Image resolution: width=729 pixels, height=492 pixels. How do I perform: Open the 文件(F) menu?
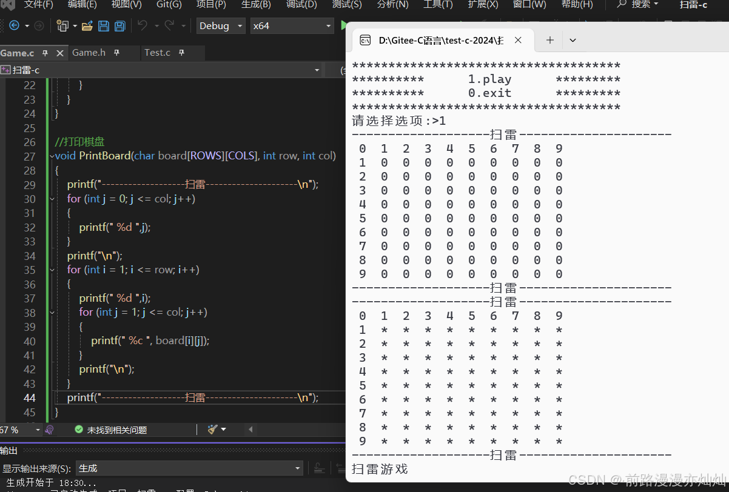pyautogui.click(x=39, y=4)
